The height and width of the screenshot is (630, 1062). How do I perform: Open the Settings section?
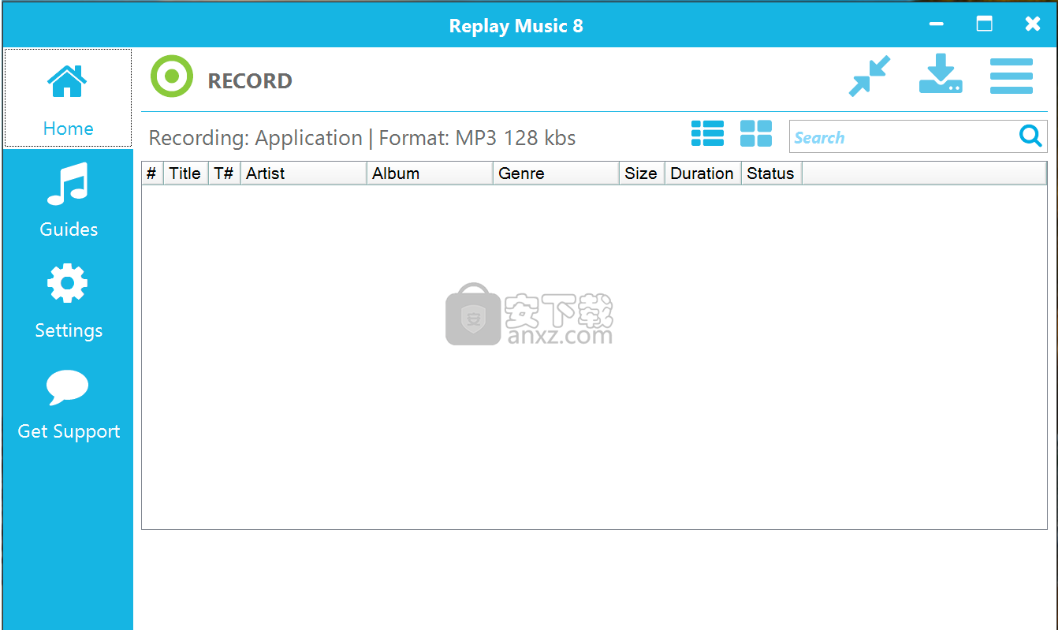[68, 301]
